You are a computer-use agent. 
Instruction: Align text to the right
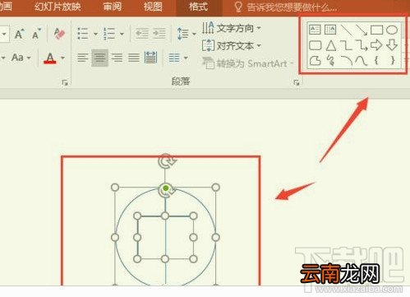pos(117,58)
